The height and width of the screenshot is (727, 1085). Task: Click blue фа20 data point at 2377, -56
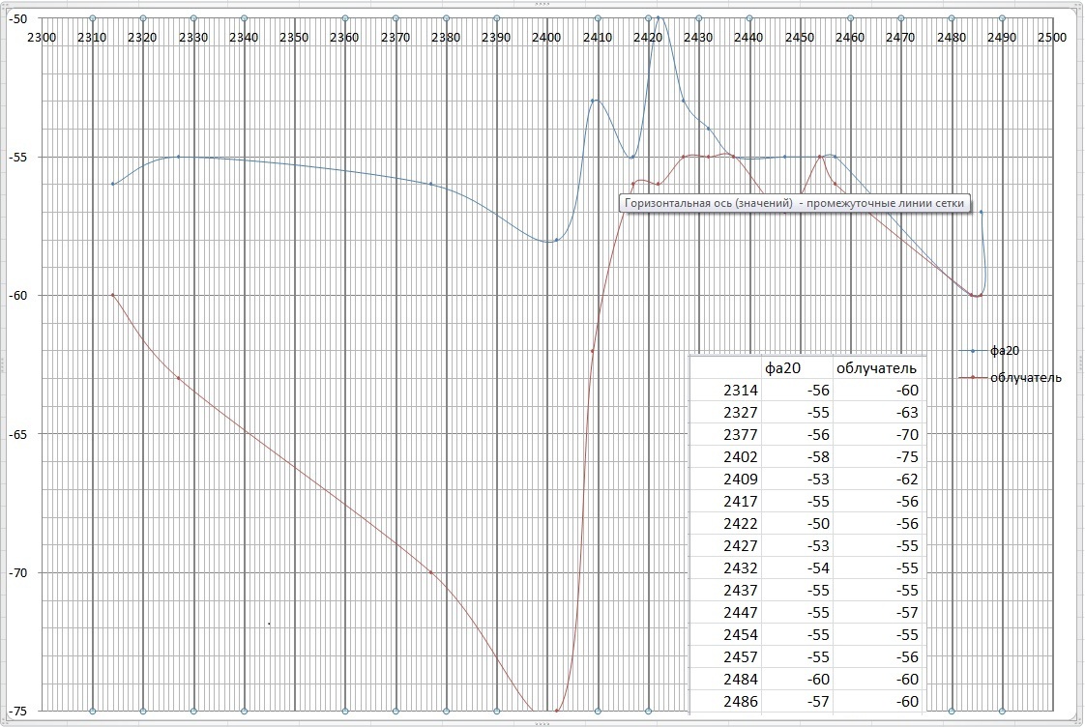(x=430, y=184)
